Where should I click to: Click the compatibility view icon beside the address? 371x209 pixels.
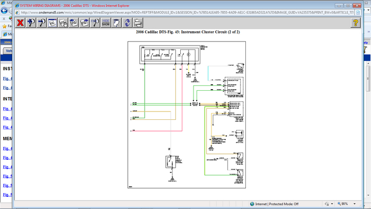point(358,12)
